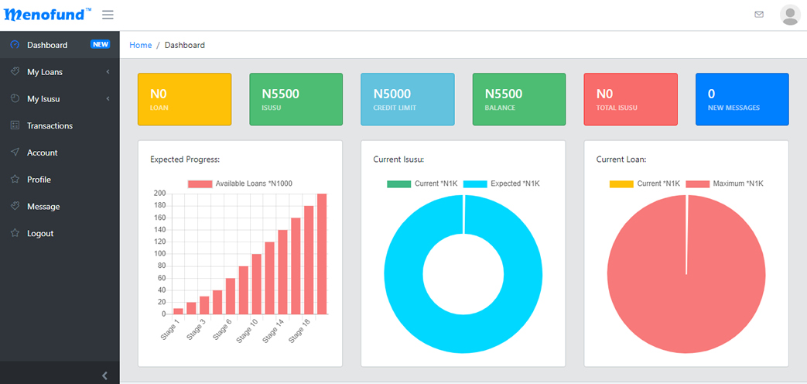Click the user avatar profile picture
Viewport: 807px width, 384px height.
point(790,15)
